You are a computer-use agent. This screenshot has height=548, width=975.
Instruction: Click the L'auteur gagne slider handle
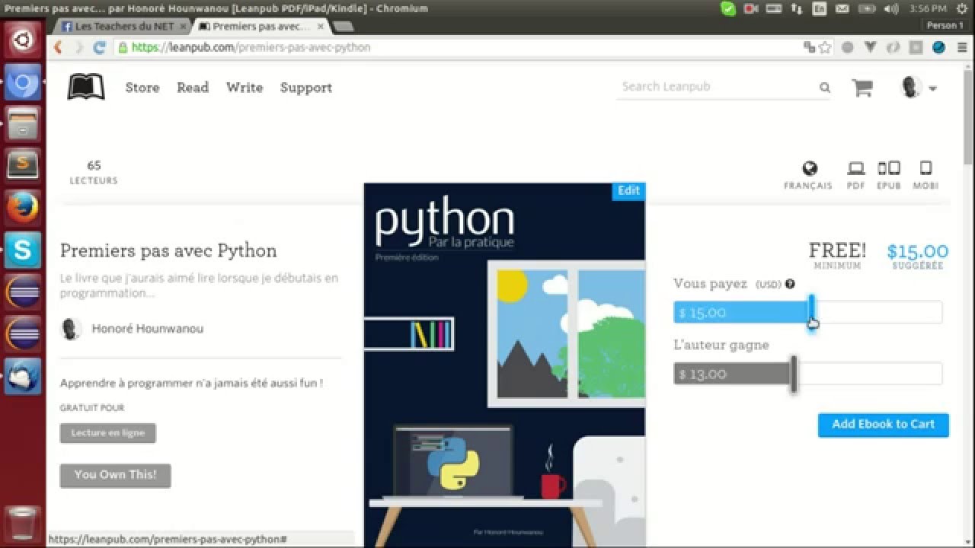pyautogui.click(x=794, y=374)
